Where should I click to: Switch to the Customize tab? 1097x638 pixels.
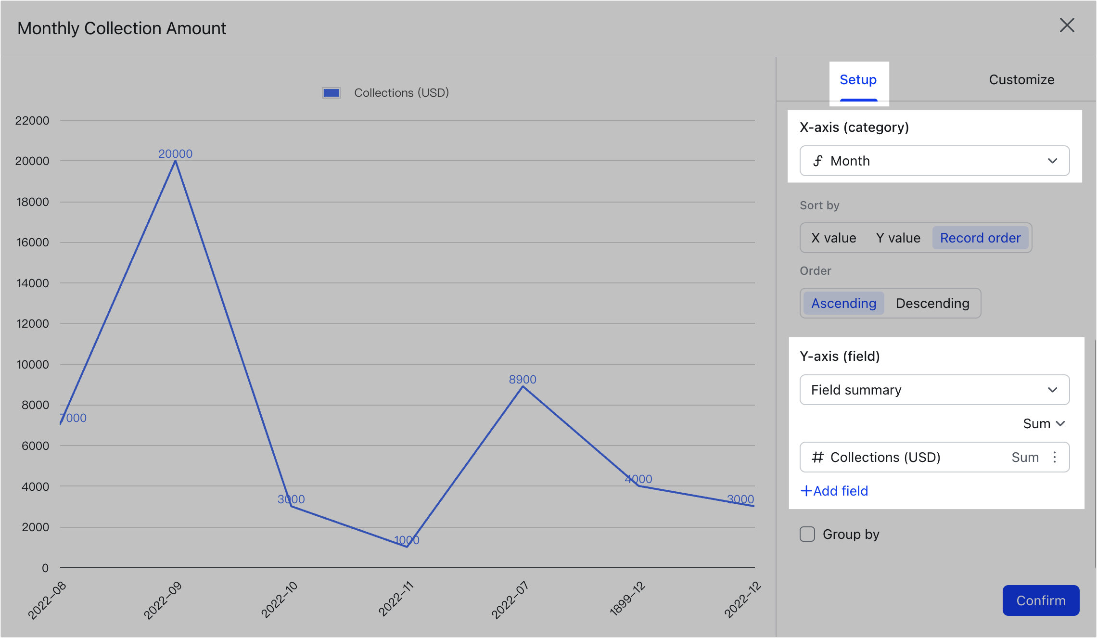pos(1021,79)
